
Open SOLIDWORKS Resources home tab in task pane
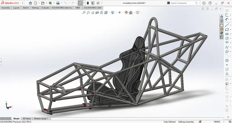tap(221, 17)
